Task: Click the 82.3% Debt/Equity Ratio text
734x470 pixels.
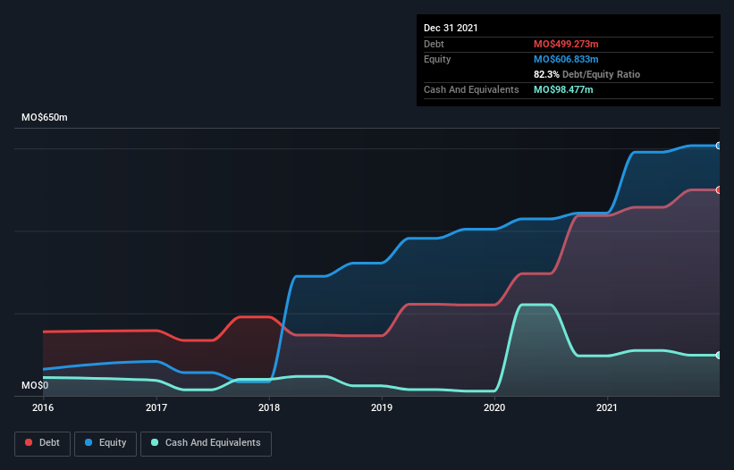Action: tap(586, 74)
